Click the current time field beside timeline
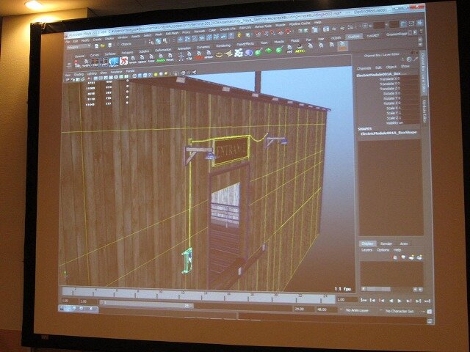 tap(347, 299)
